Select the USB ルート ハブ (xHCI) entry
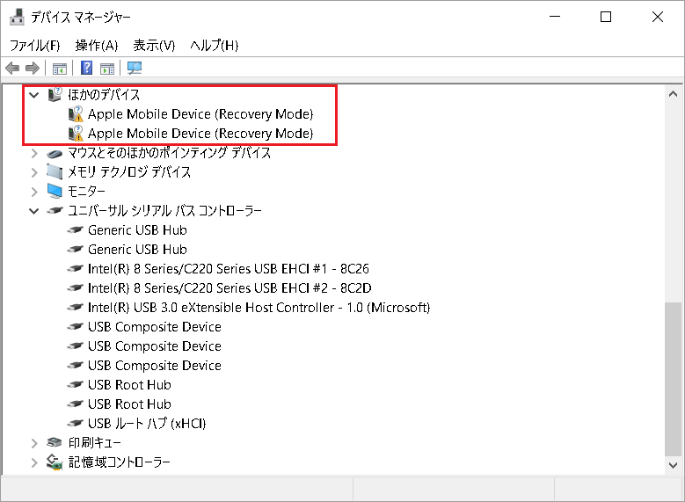This screenshot has width=685, height=502. [146, 424]
